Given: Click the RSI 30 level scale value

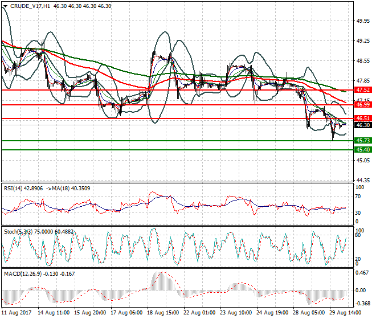Looking at the screenshot, I should click(358, 212).
